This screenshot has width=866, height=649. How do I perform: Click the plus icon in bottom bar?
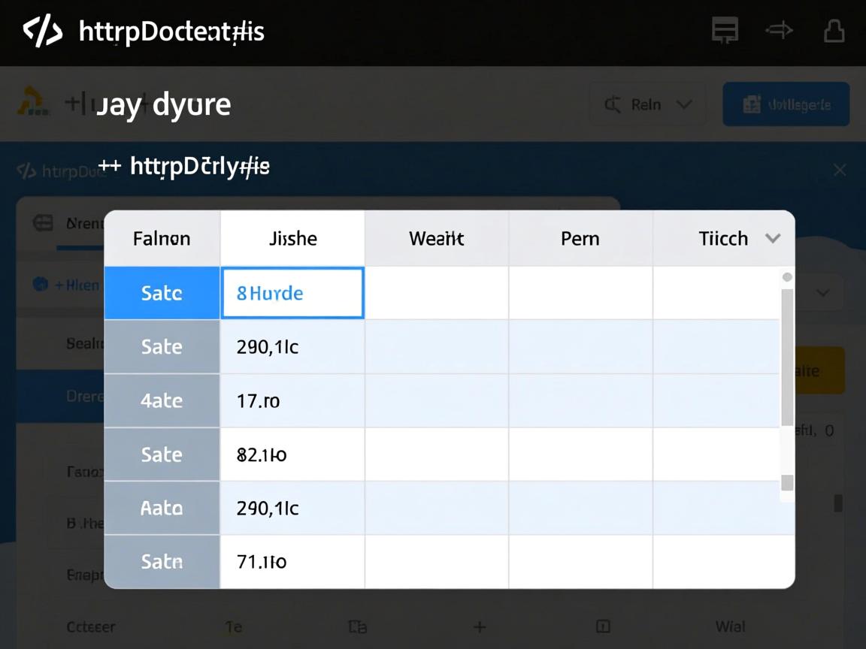point(479,626)
